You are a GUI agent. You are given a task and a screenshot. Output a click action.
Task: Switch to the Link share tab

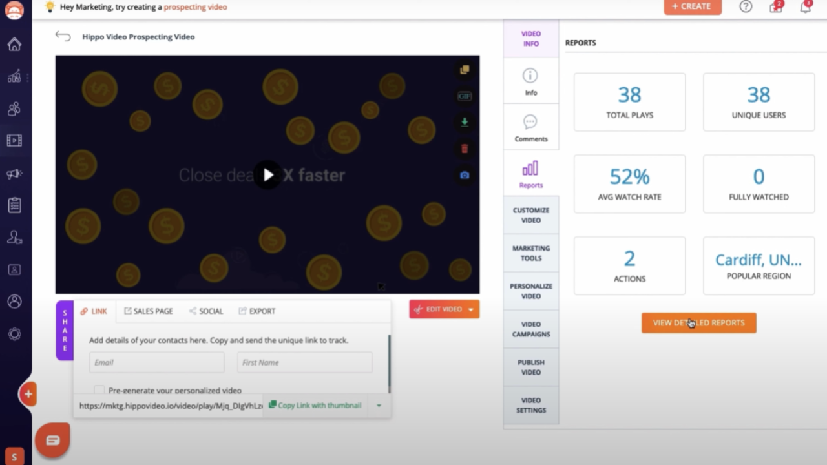pos(94,311)
